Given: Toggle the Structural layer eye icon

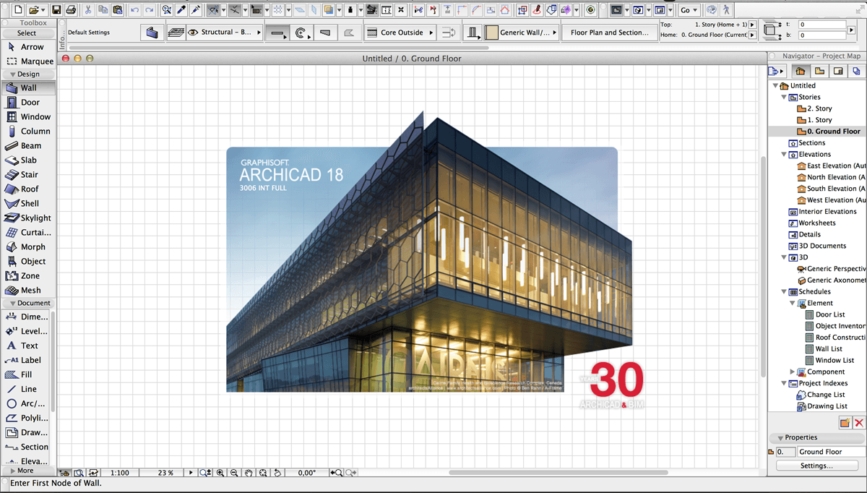Looking at the screenshot, I should click(193, 33).
